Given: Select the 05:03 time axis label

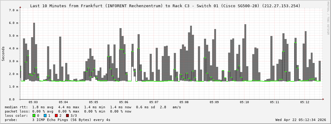Looking at the screenshot, I should [33, 102].
